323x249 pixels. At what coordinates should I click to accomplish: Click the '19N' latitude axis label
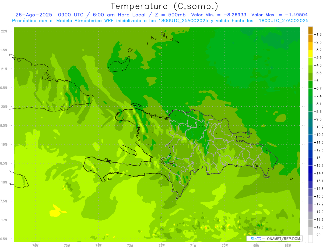tap(4, 145)
